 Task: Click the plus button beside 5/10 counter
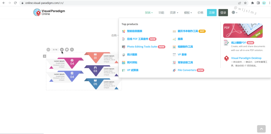tap(62, 50)
